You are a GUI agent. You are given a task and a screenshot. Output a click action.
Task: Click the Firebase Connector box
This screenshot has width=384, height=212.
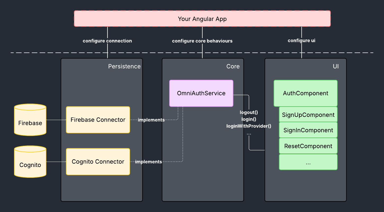98,120
